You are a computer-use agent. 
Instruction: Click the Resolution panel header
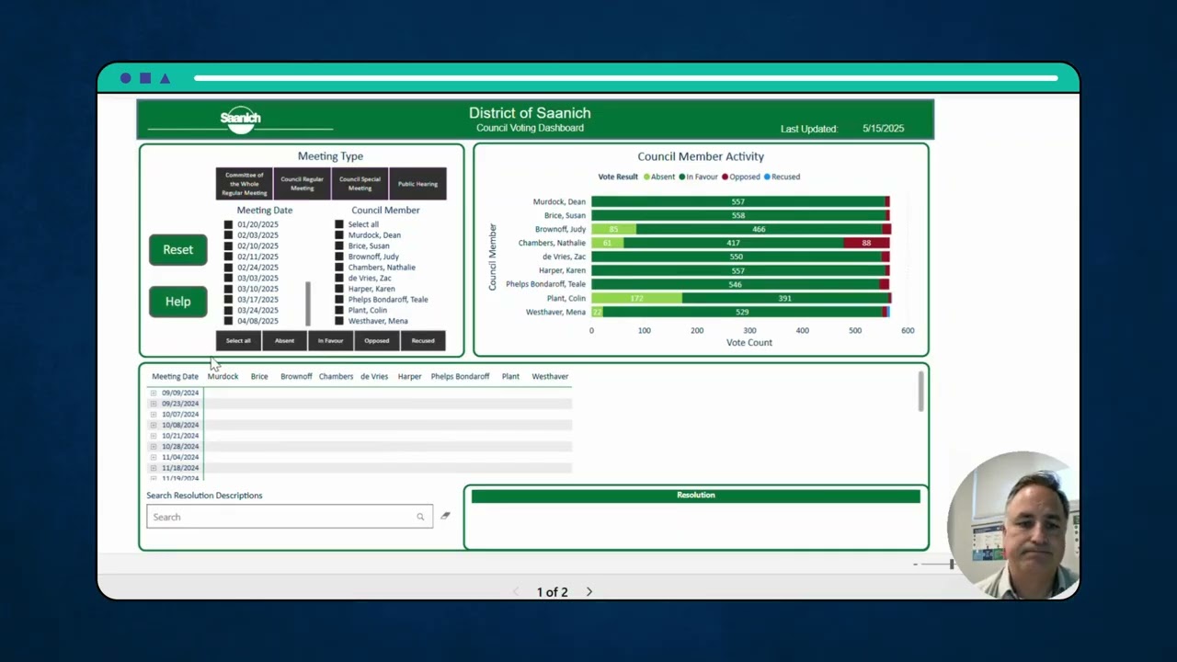click(696, 496)
